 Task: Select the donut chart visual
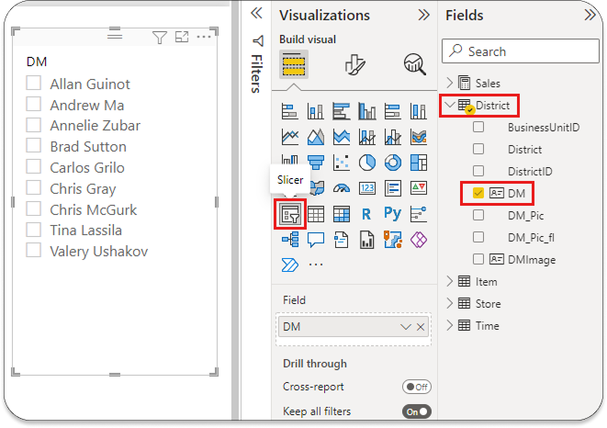point(393,163)
